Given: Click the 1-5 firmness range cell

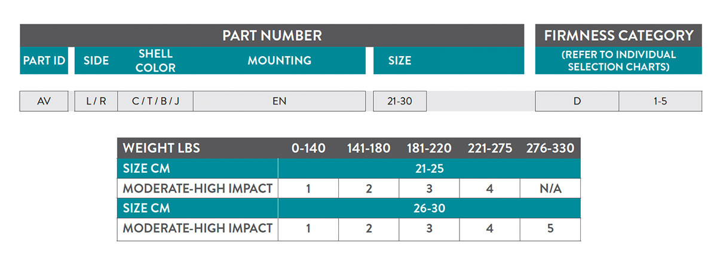Looking at the screenshot, I should [x=660, y=101].
